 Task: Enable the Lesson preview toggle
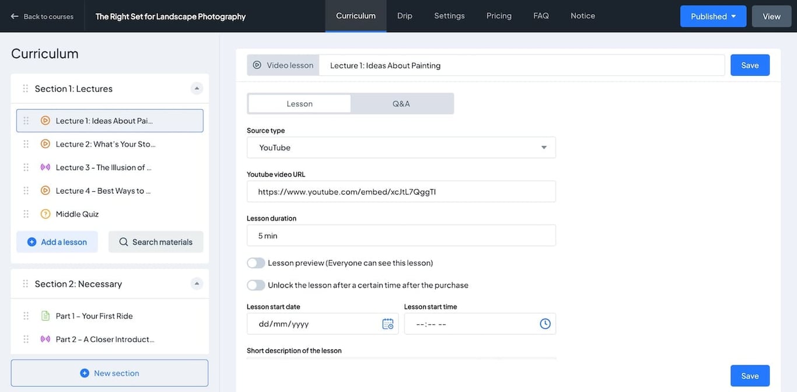click(256, 262)
